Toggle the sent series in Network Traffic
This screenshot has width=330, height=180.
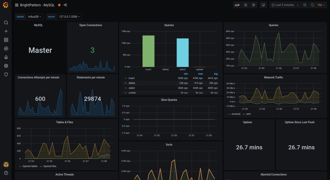248,114
